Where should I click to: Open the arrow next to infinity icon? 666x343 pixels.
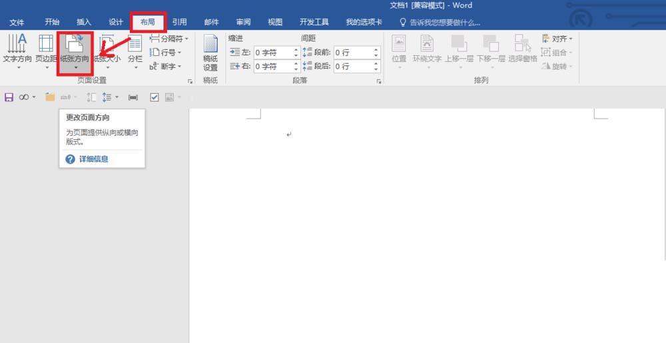click(34, 98)
